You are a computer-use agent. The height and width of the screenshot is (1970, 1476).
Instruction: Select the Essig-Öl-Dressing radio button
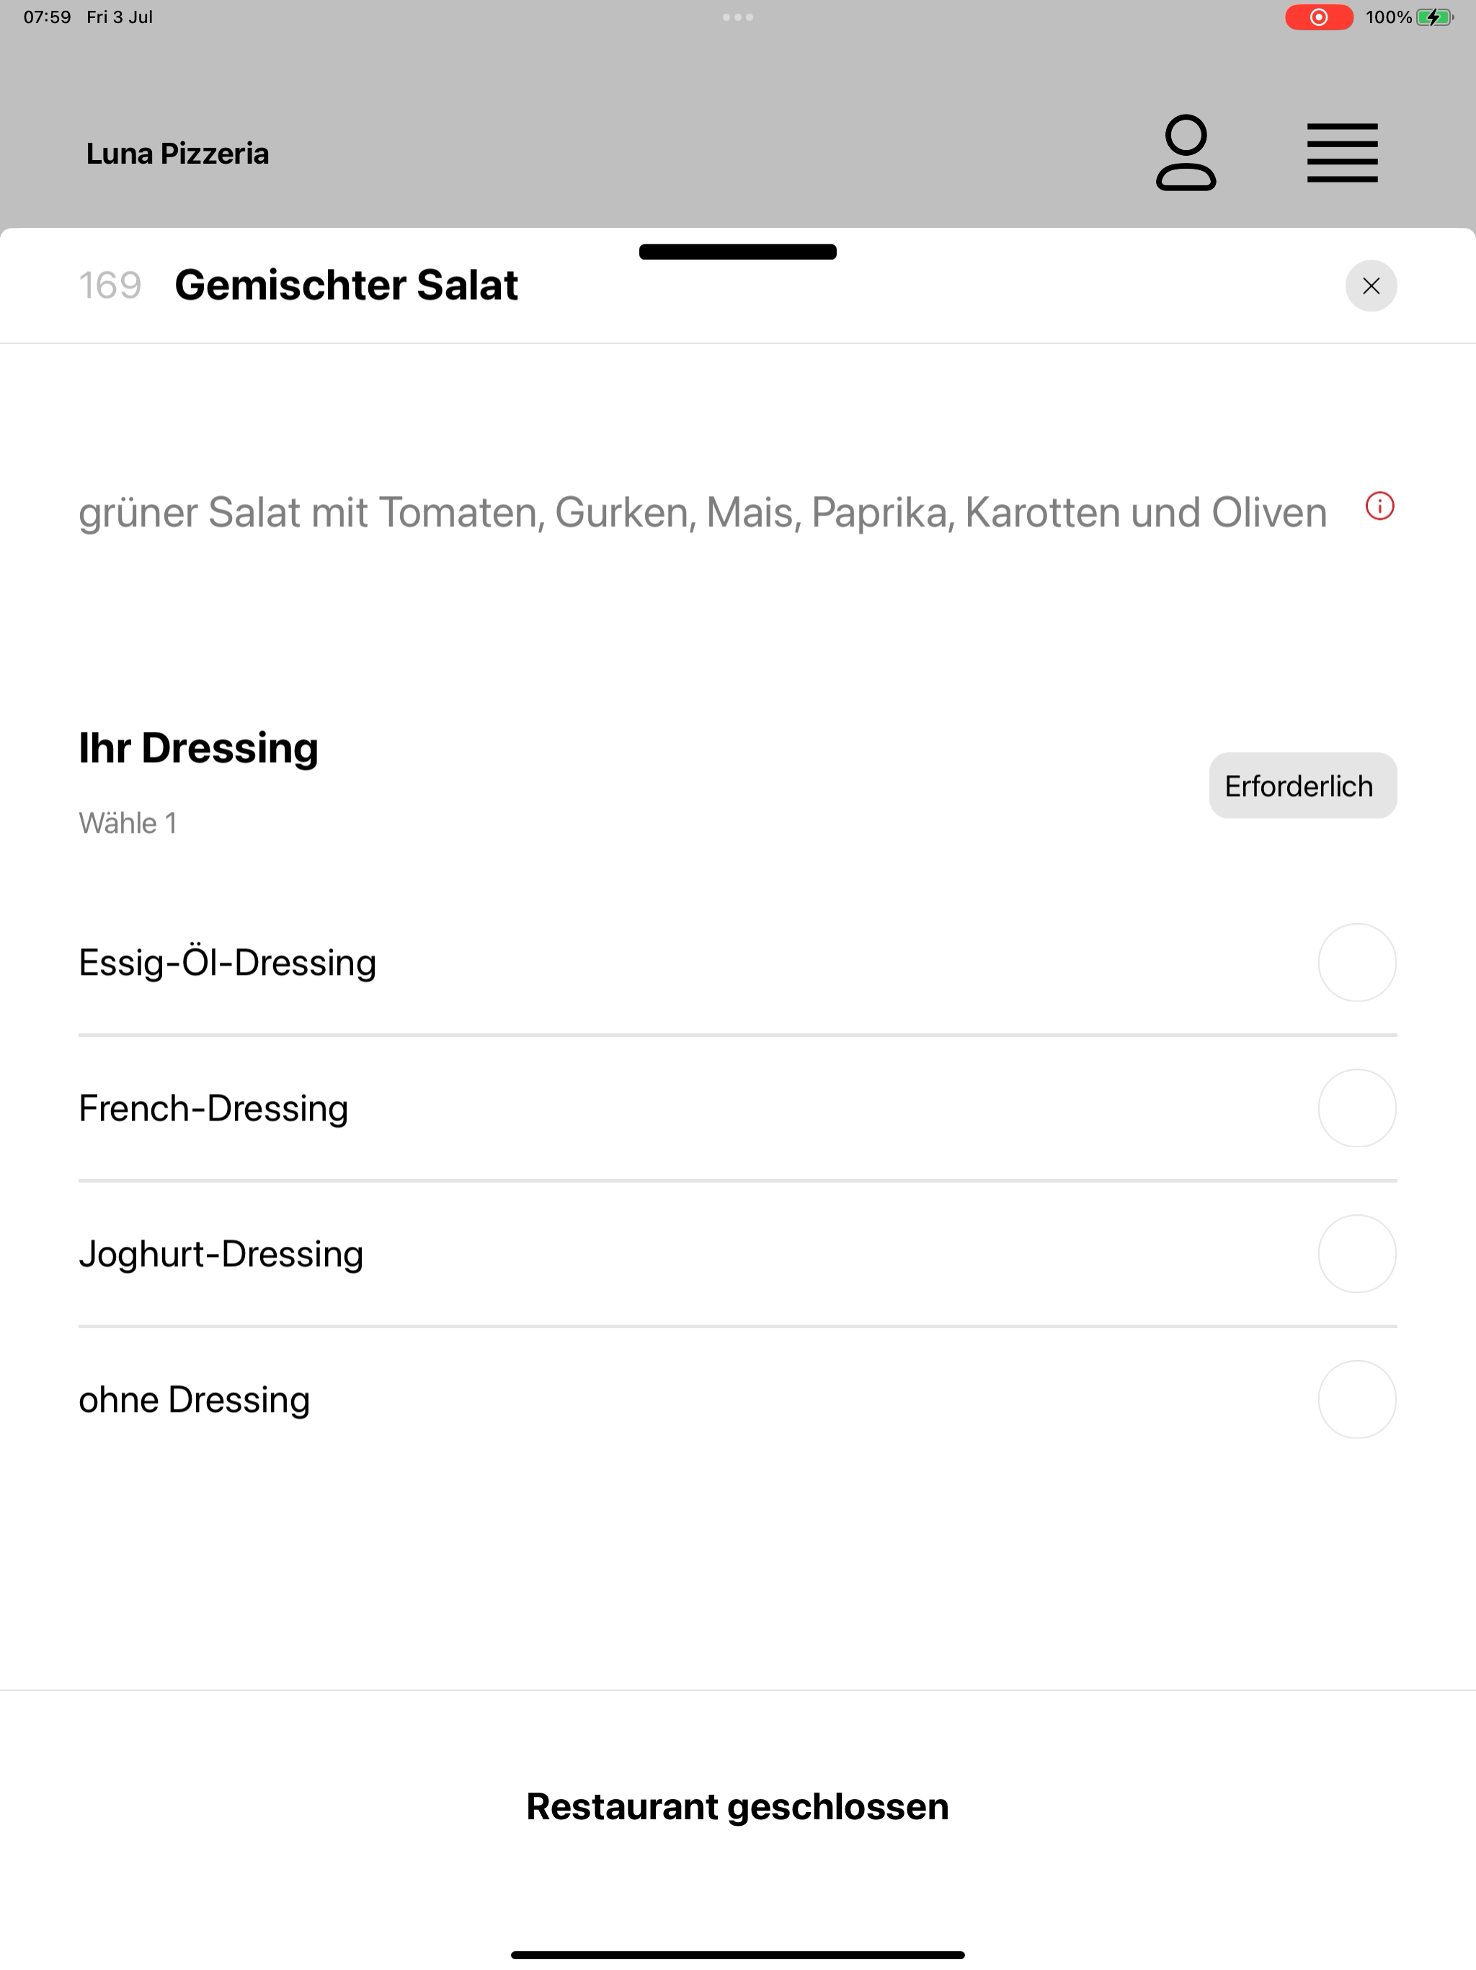1356,963
